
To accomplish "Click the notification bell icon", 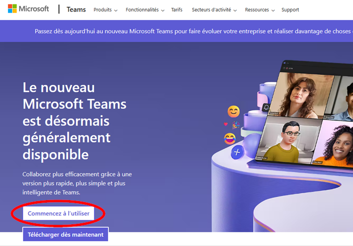I will point(266,107).
